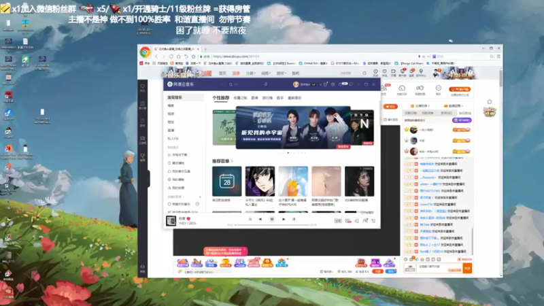Open the current song album cover

(x=171, y=220)
